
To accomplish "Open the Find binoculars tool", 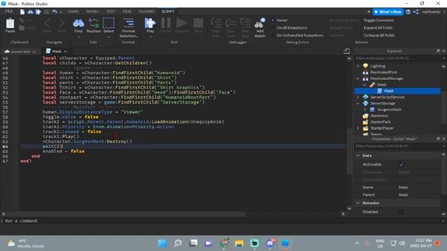I will point(78,24).
